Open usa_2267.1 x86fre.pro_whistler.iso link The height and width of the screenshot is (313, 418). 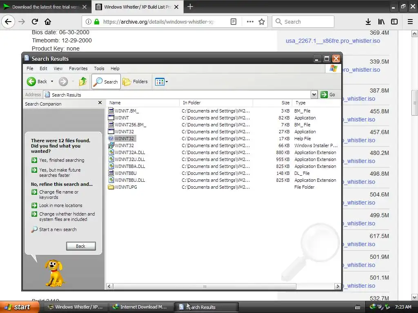[333, 41]
